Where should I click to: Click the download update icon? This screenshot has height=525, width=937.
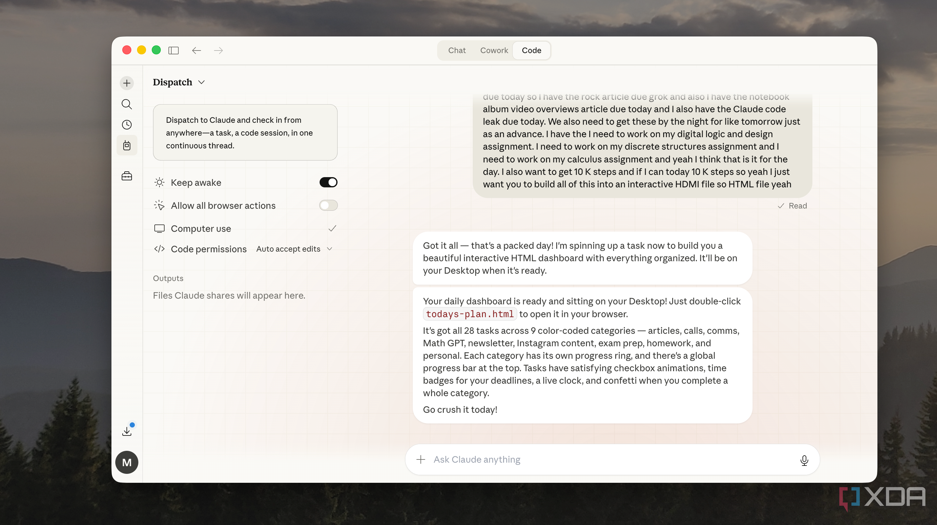click(126, 431)
